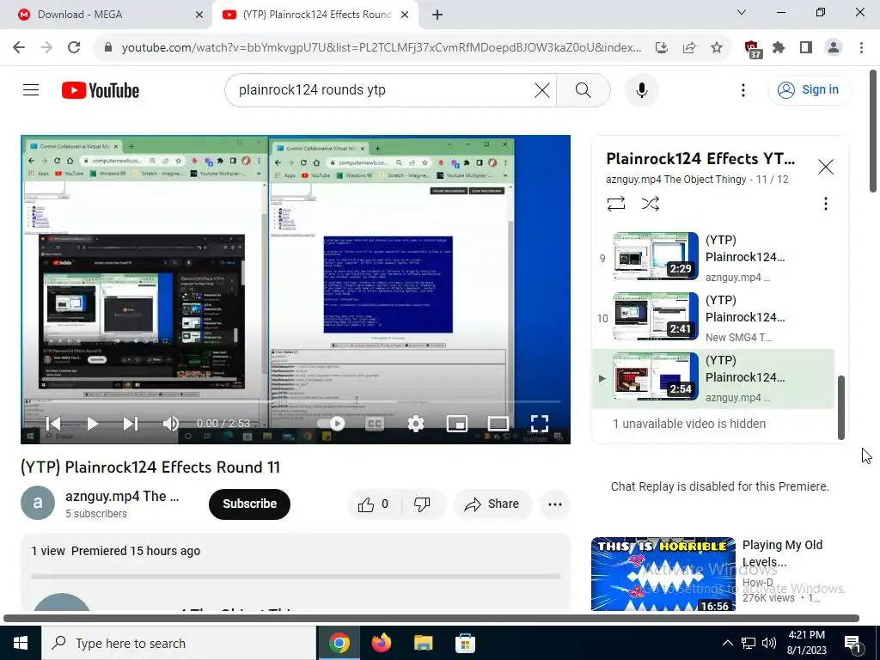Open a new browser tab
The width and height of the screenshot is (880, 660).
point(437,15)
